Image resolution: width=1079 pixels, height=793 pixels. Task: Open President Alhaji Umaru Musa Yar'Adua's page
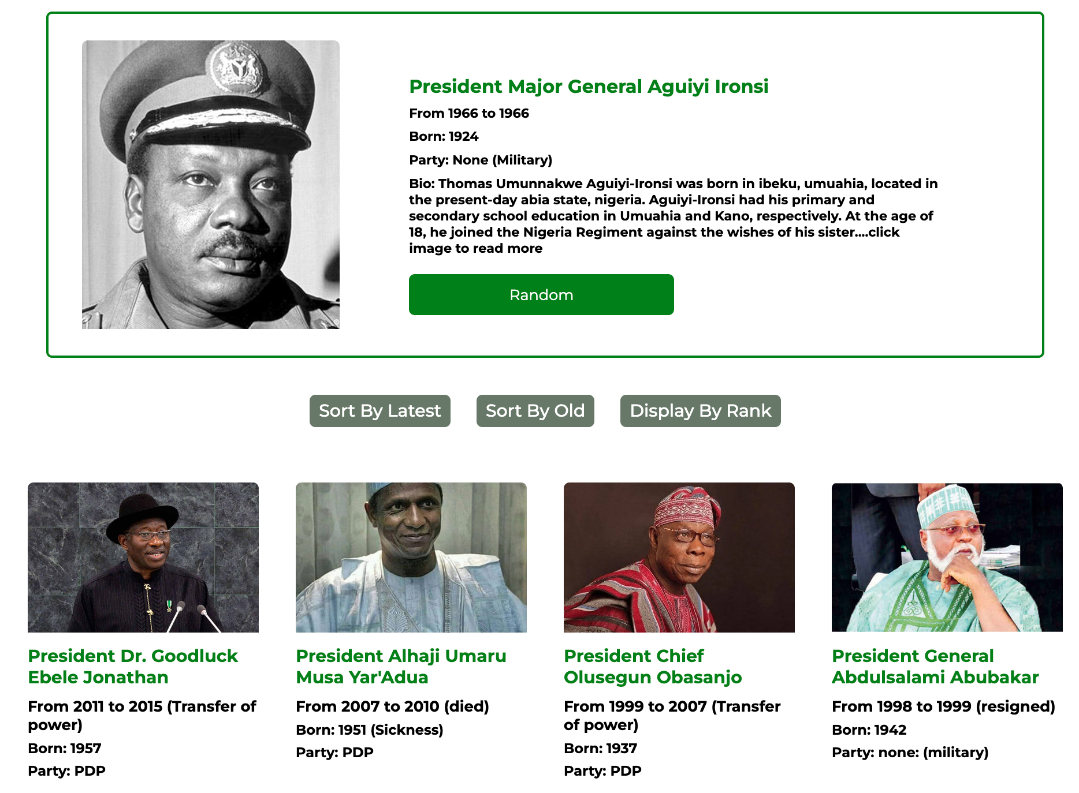(401, 667)
